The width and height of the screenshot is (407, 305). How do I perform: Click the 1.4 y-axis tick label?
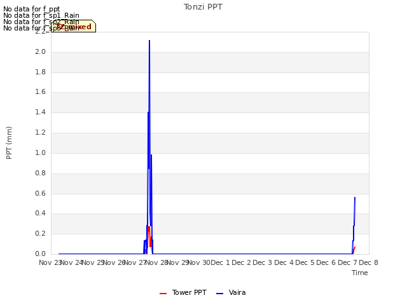point(40,112)
